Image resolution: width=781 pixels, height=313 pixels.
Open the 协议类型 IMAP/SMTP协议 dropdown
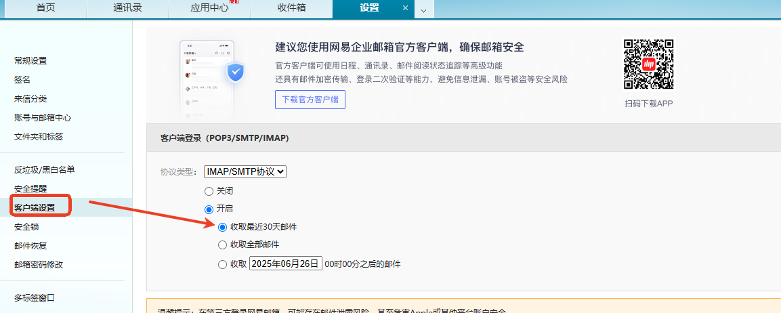pos(245,171)
